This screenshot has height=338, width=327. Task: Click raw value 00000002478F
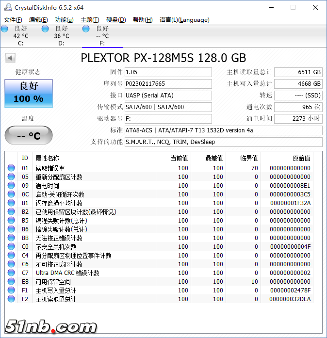290,290
